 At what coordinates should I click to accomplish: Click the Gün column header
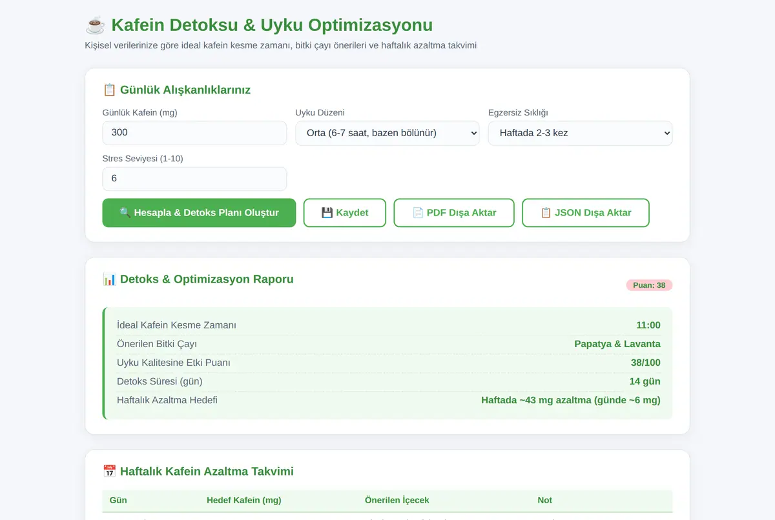click(x=118, y=500)
